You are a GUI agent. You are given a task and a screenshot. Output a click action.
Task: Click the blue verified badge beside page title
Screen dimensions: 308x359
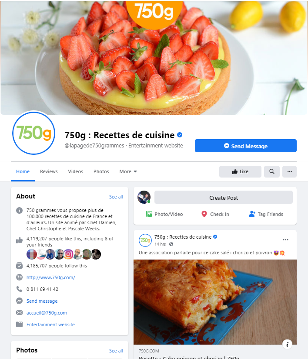click(180, 135)
